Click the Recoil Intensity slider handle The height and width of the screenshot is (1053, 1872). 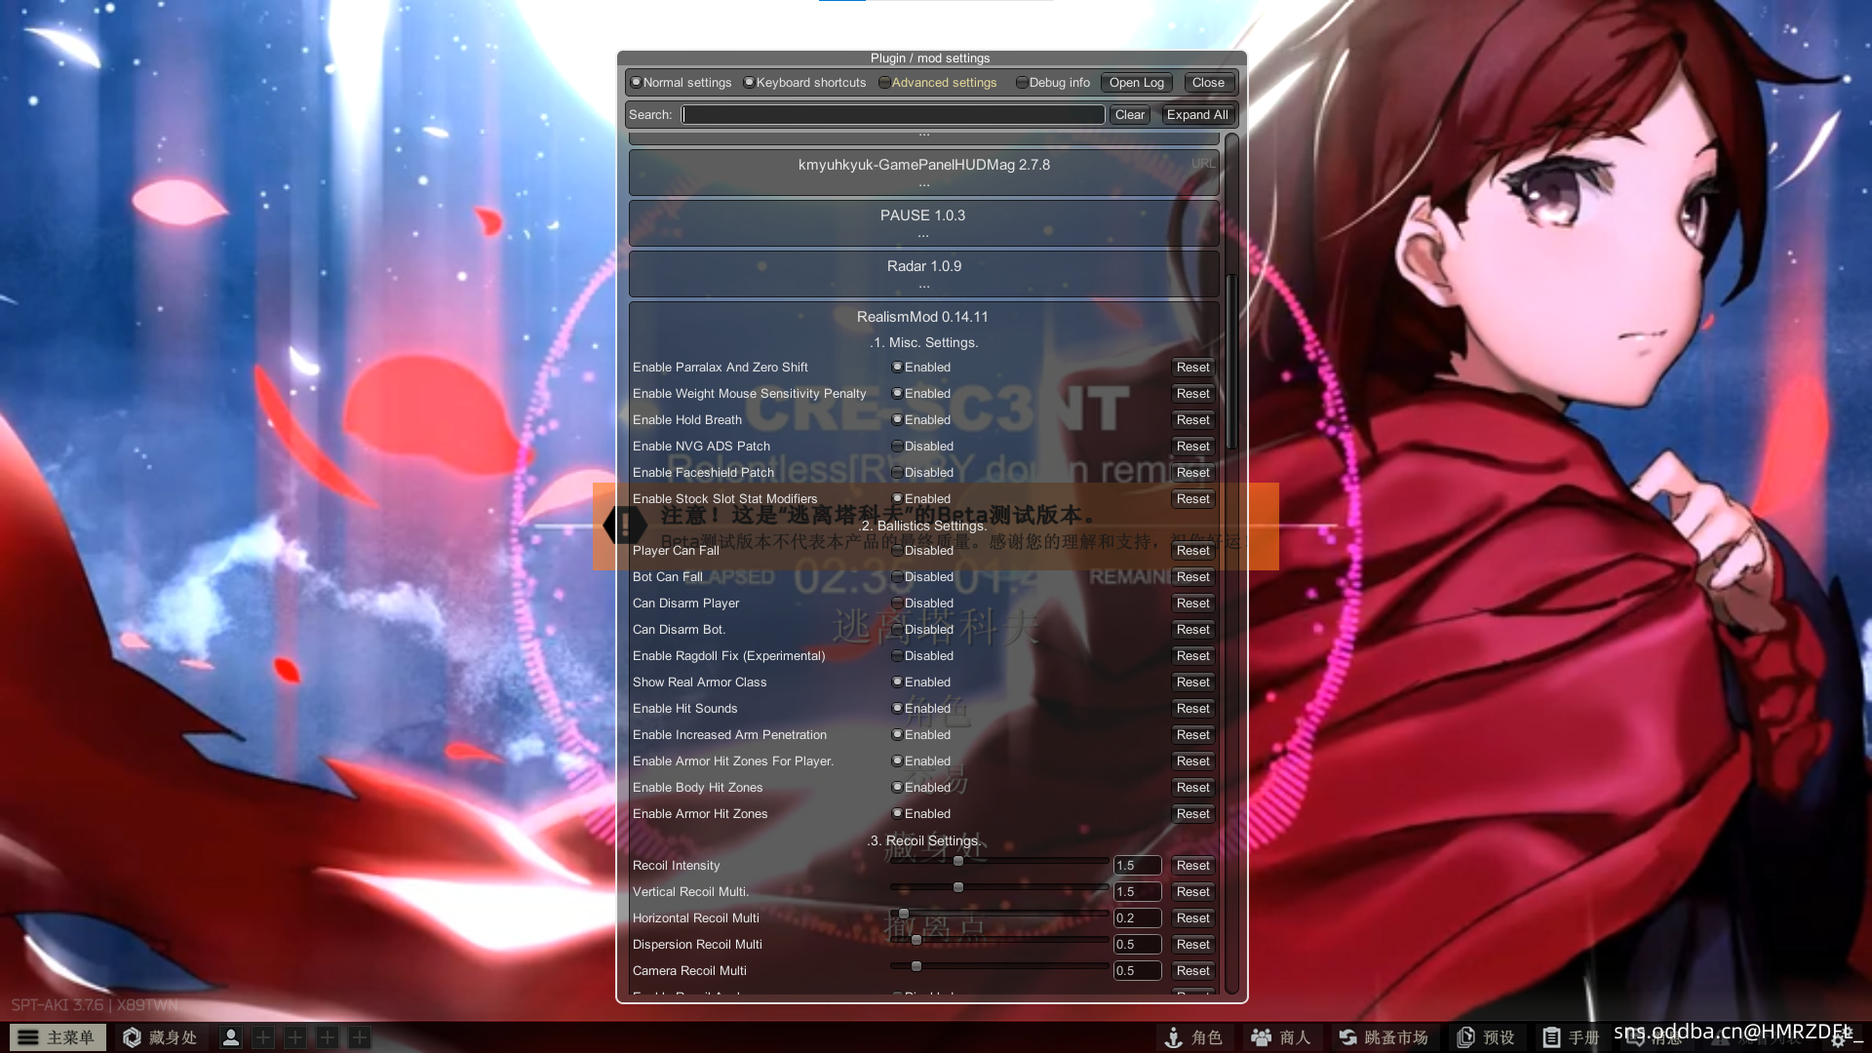[958, 861]
